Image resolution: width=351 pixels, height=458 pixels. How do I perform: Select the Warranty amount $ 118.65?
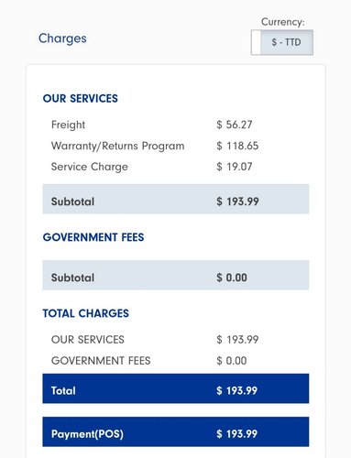coord(237,146)
